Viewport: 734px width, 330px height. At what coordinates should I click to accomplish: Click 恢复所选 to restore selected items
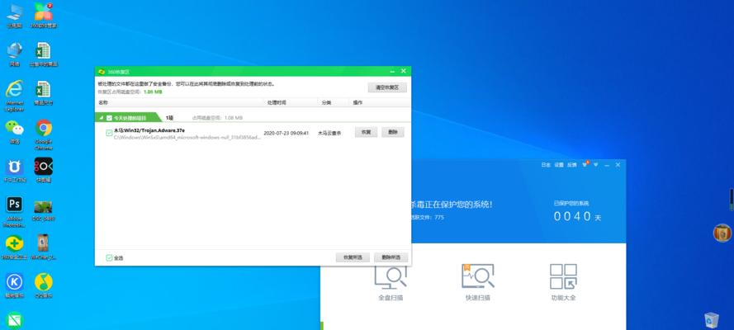[353, 257]
